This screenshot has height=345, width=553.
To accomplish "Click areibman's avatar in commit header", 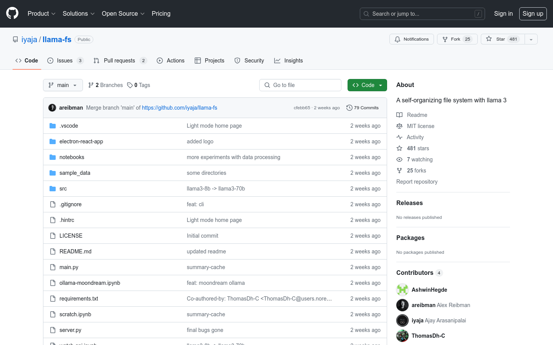I will (x=52, y=108).
